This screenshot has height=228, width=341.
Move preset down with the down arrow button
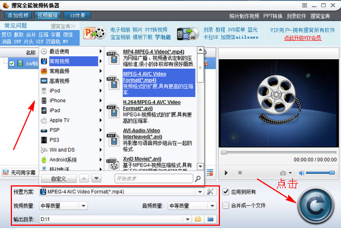97,179
